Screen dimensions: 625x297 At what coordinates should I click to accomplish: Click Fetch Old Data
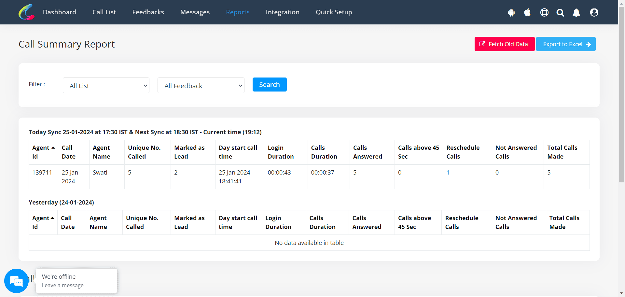pyautogui.click(x=504, y=44)
